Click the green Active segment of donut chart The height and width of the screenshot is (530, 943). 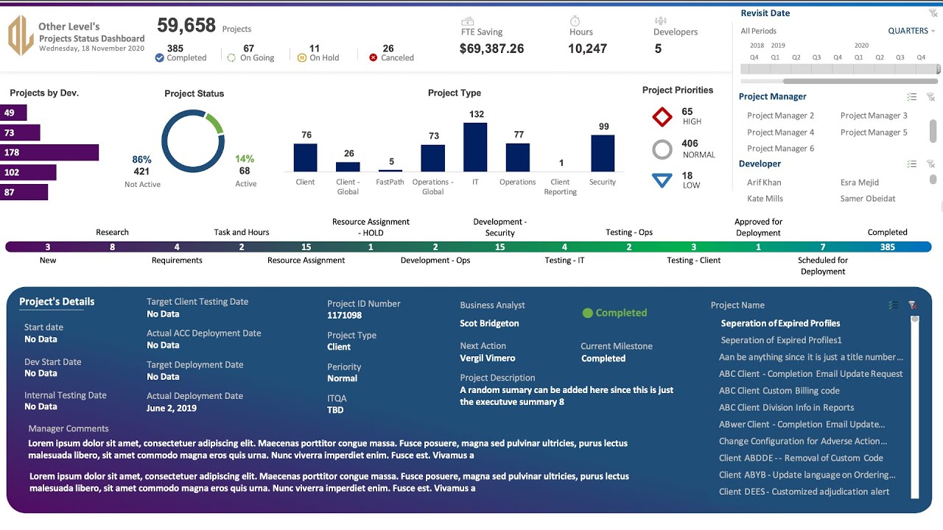tap(215, 122)
